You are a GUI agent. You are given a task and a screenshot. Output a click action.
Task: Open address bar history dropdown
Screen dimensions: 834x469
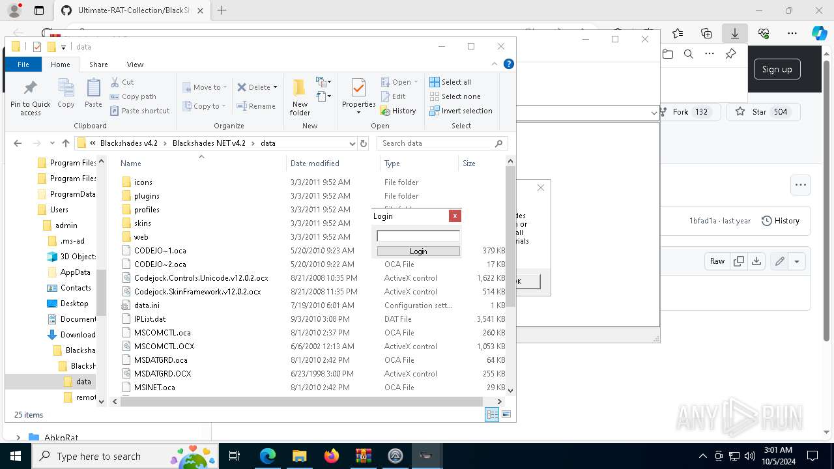coord(352,143)
